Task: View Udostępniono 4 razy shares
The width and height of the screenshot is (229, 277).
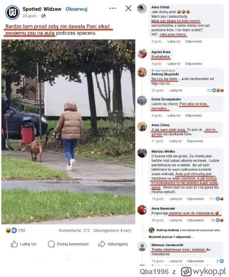Action: coord(112,231)
